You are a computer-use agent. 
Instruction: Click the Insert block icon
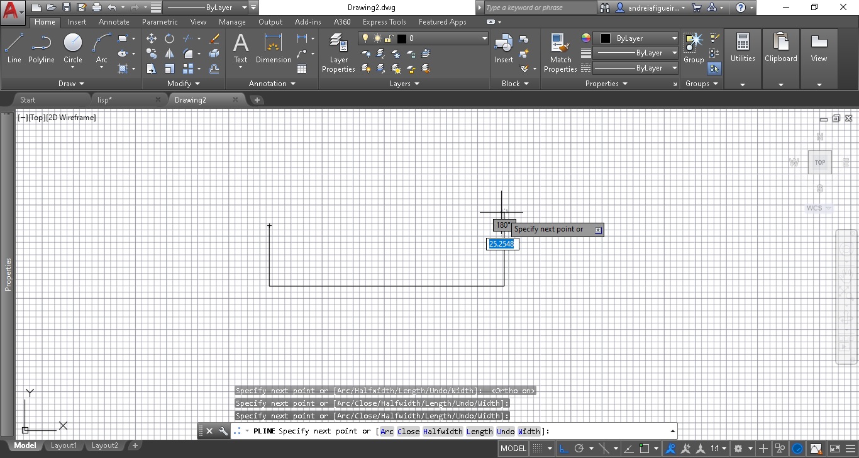[x=504, y=49]
